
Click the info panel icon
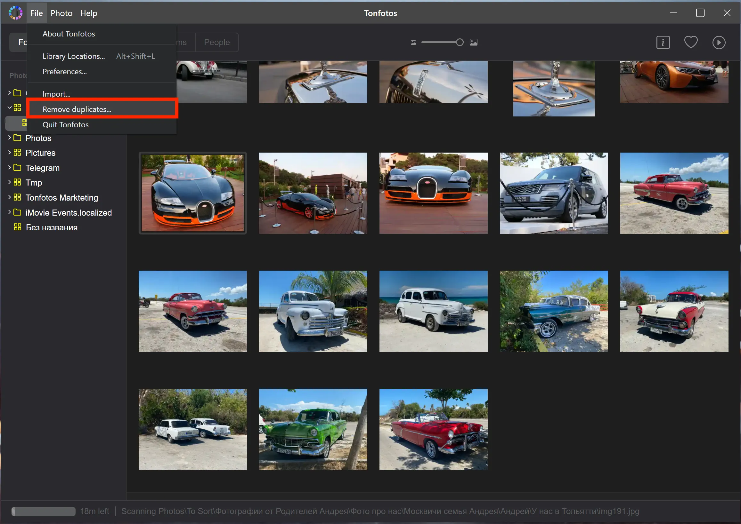663,41
